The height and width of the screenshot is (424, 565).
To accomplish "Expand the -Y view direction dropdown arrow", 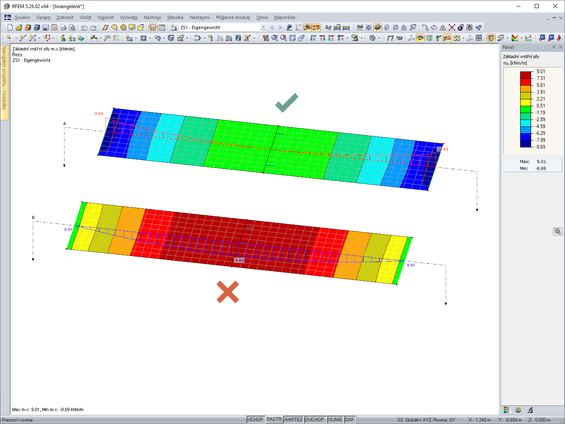I will [x=348, y=38].
